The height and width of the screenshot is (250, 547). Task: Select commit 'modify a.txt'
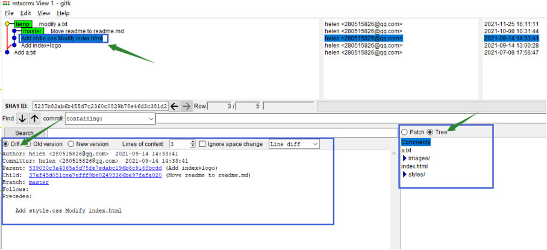[x=53, y=24]
